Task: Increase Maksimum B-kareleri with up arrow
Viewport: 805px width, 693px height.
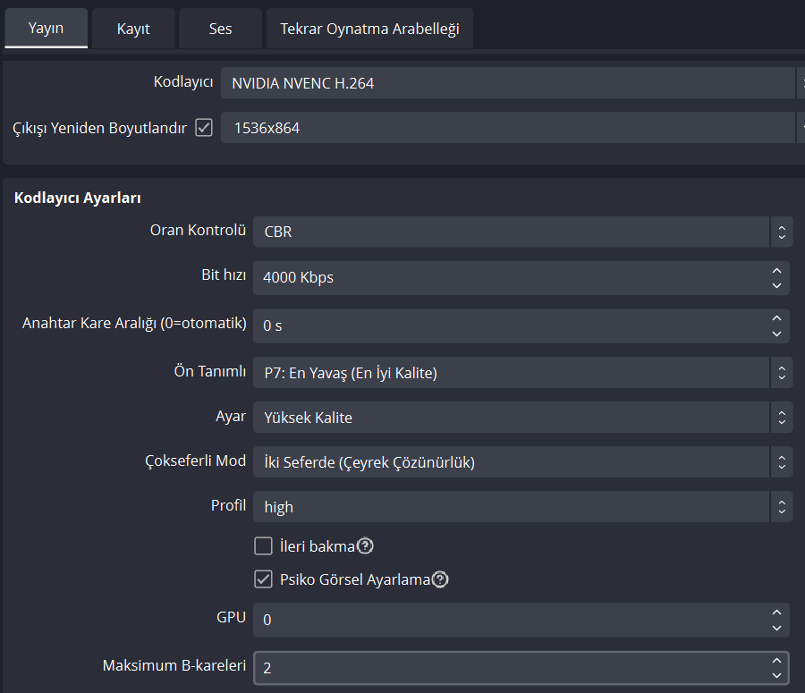Action: click(776, 660)
